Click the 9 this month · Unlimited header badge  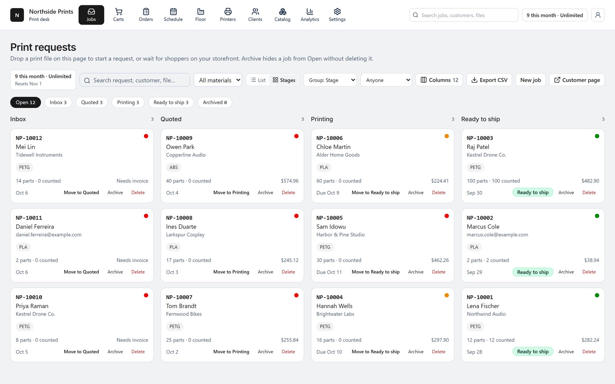point(554,15)
